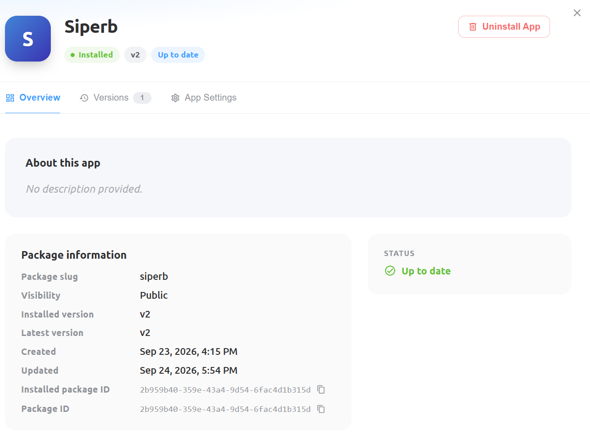Select the Siperb app title

91,27
